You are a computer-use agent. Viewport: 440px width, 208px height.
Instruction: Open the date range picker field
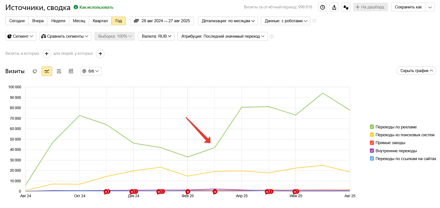pos(162,21)
